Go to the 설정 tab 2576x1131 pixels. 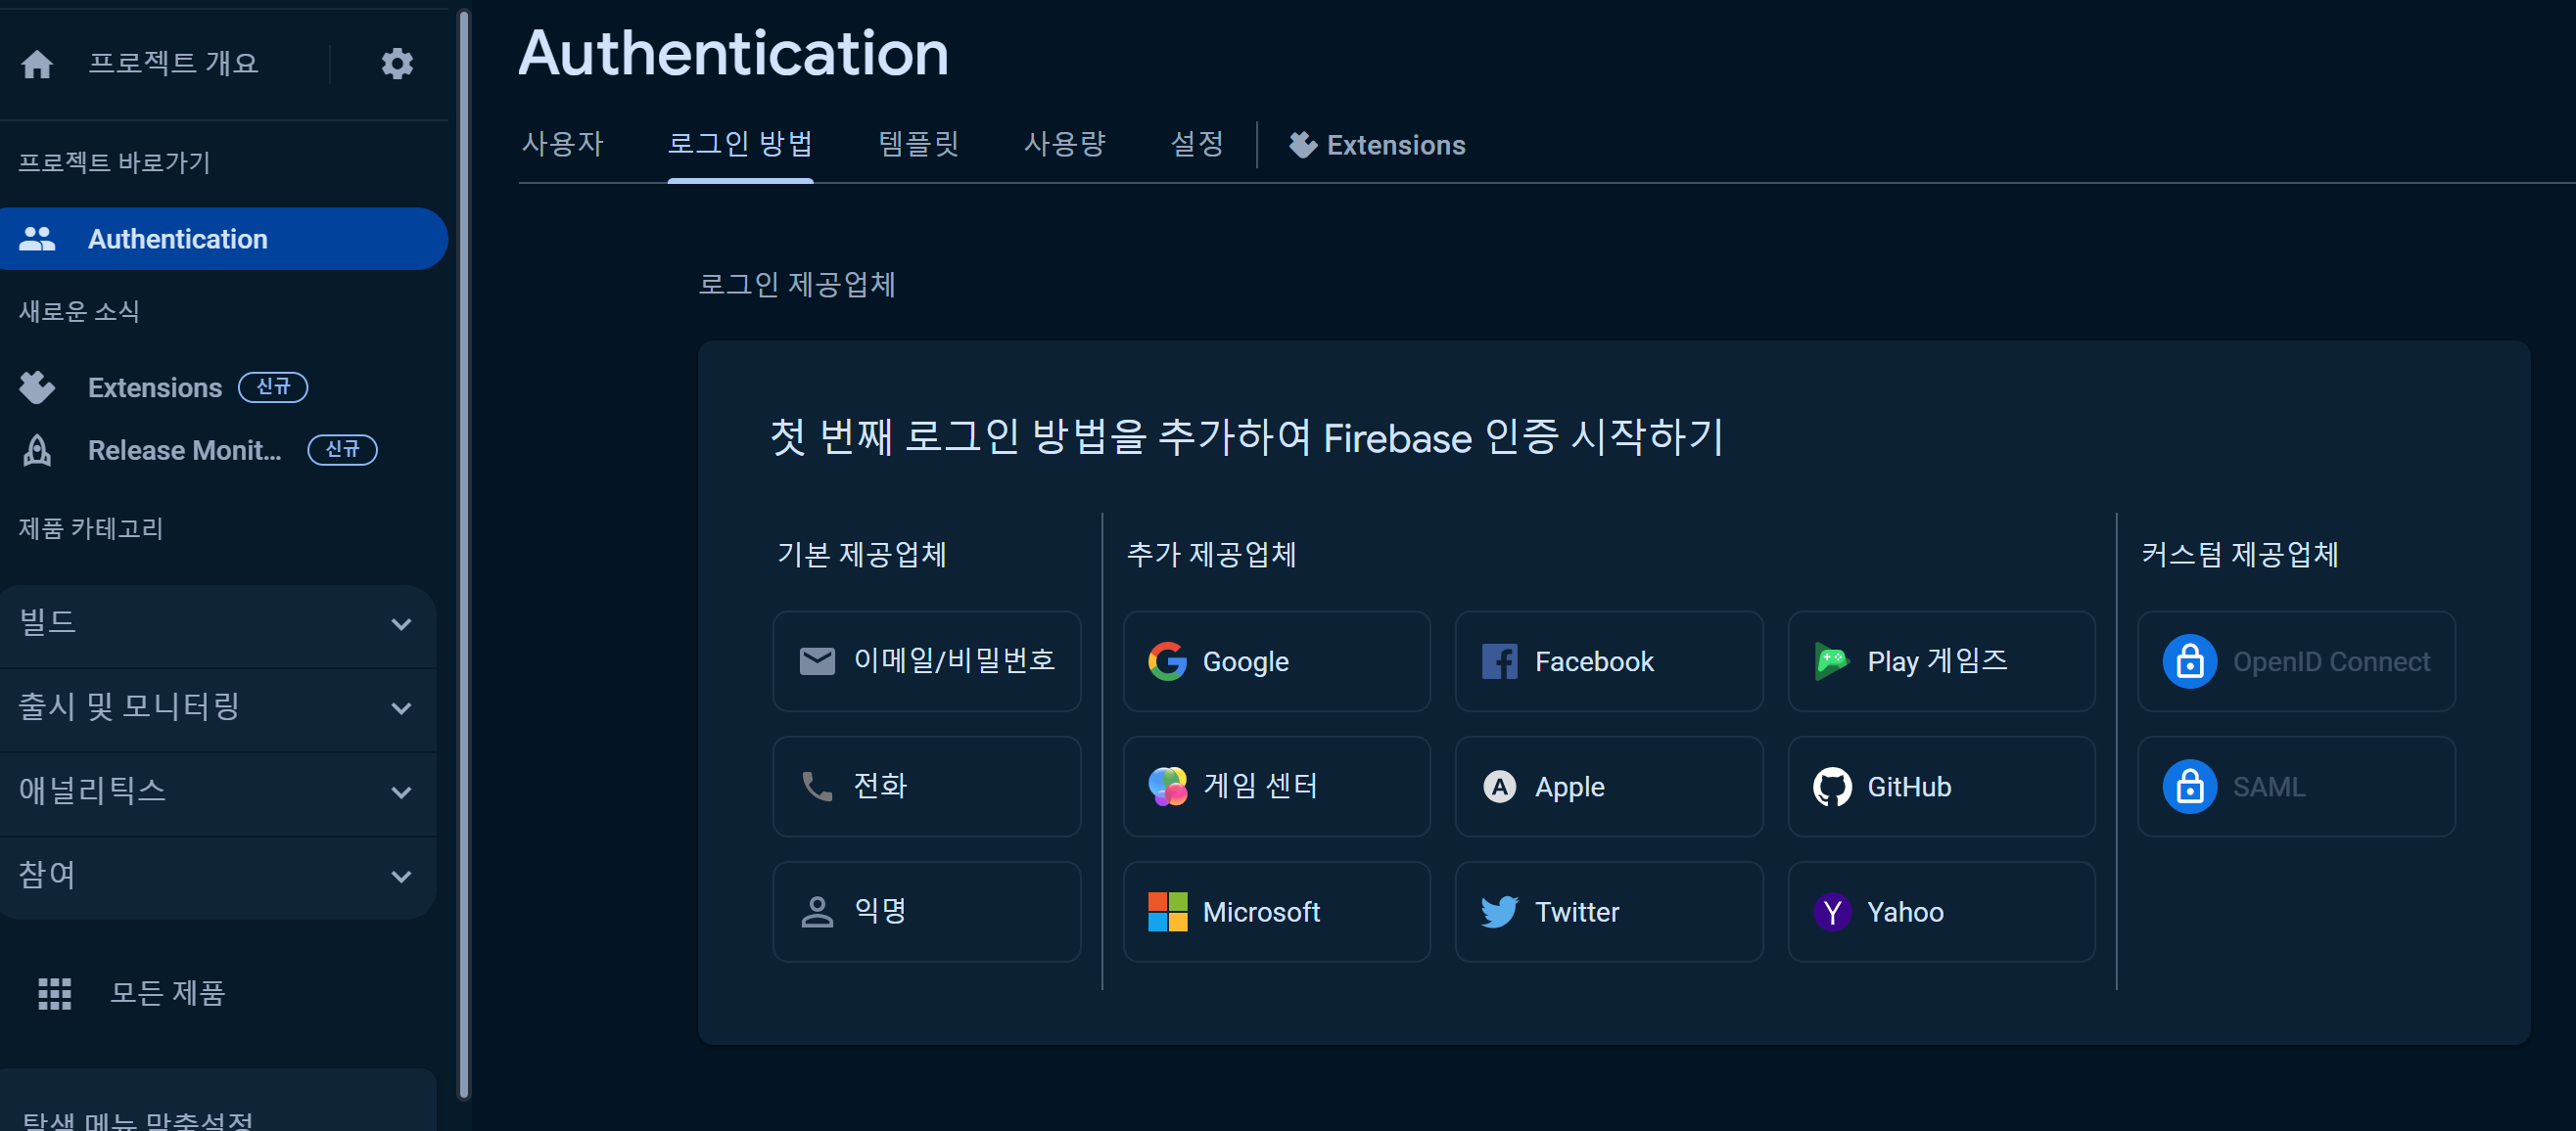(x=1197, y=145)
